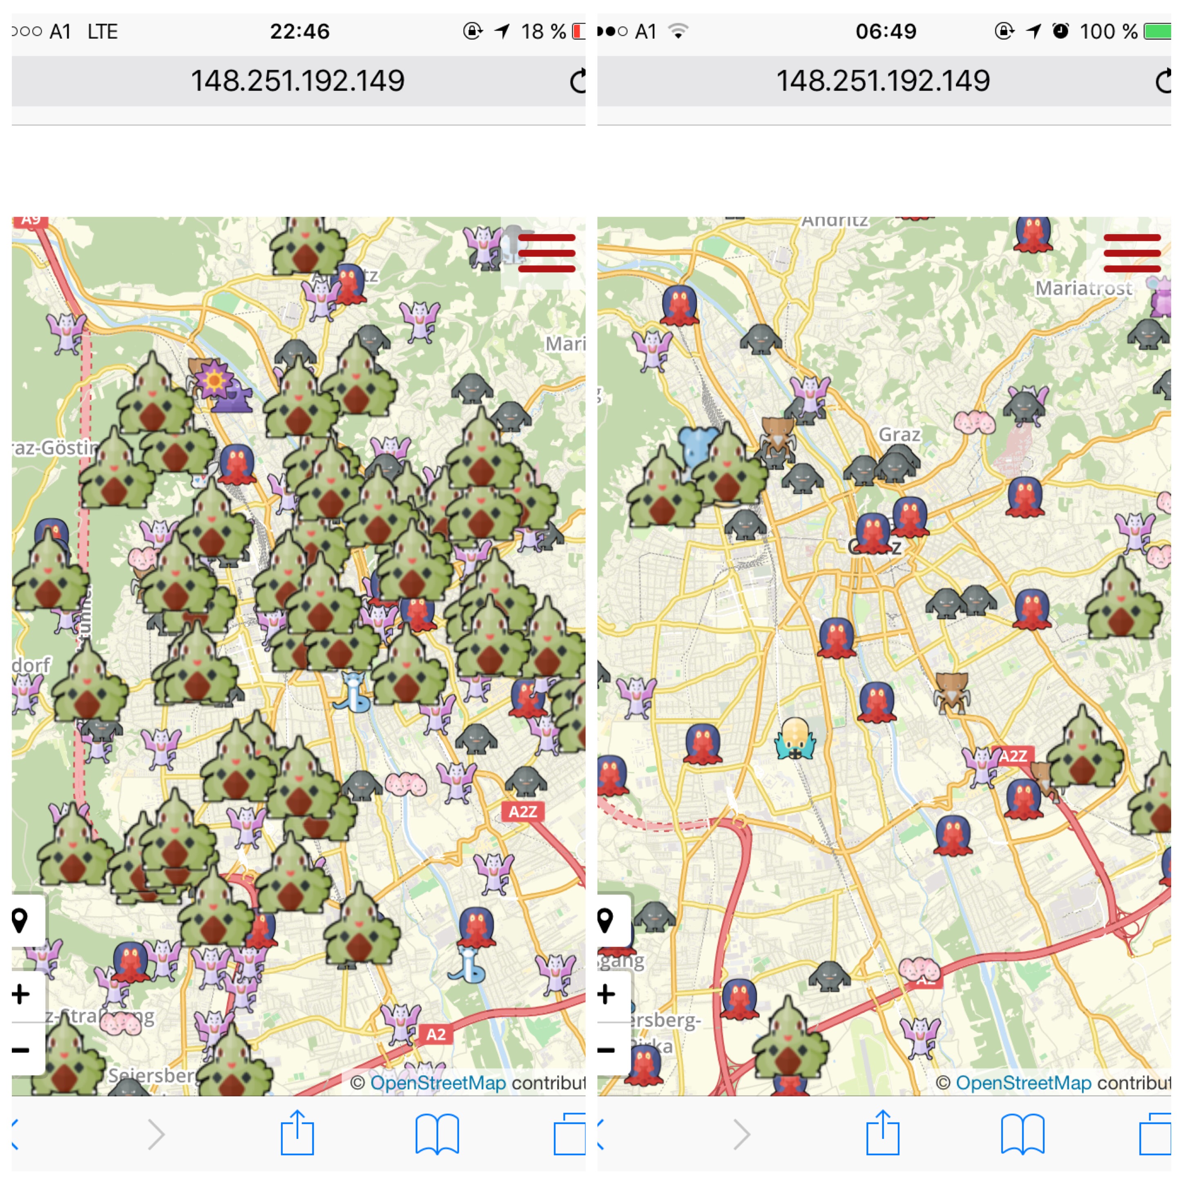The height and width of the screenshot is (1183, 1183).
Task: Tap the Graz city label on right map
Action: point(900,435)
